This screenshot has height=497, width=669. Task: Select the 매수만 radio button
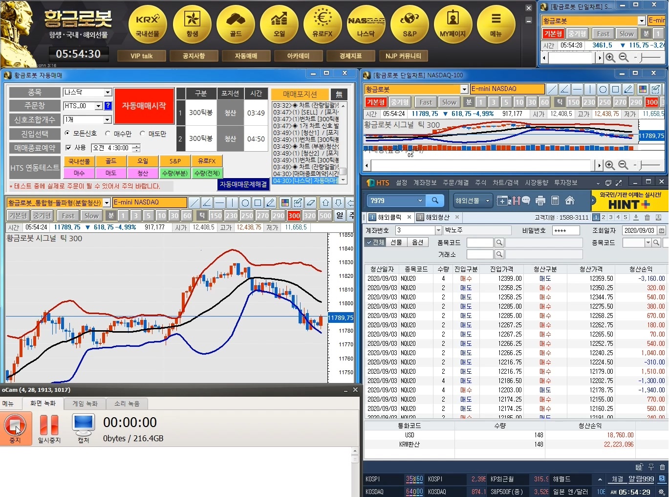pyautogui.click(x=108, y=133)
